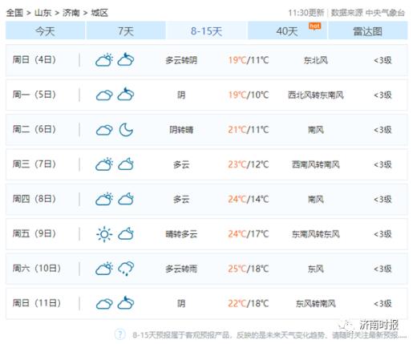Click clear night moon icon for 周二 (6日)
This screenshot has height=344, width=413.
click(126, 130)
